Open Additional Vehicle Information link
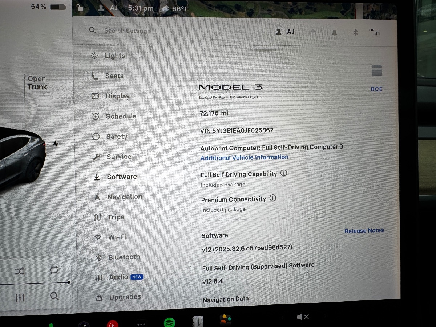 (244, 157)
